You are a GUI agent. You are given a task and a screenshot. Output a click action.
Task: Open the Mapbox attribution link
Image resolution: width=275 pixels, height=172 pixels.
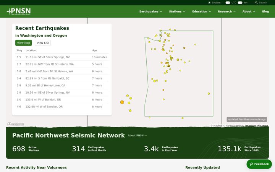click(216, 126)
